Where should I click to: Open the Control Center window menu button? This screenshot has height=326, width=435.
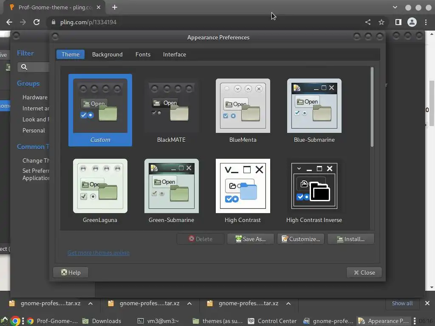(16, 35)
